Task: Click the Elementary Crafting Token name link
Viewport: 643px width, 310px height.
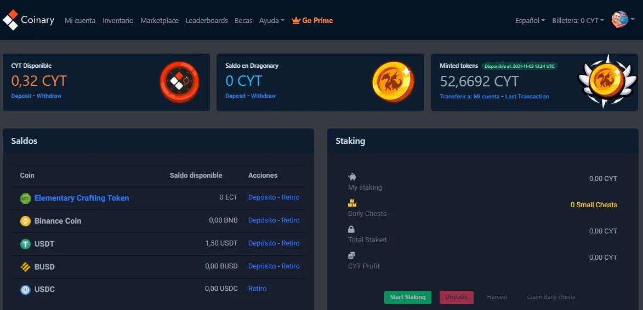Action: click(x=82, y=198)
